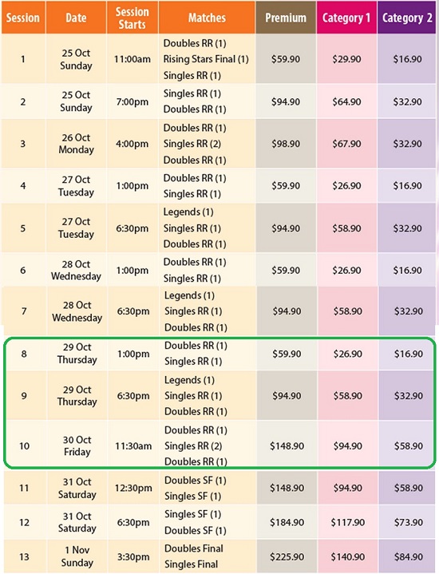Click the Premium column header
The width and height of the screenshot is (439, 574).
tap(286, 18)
